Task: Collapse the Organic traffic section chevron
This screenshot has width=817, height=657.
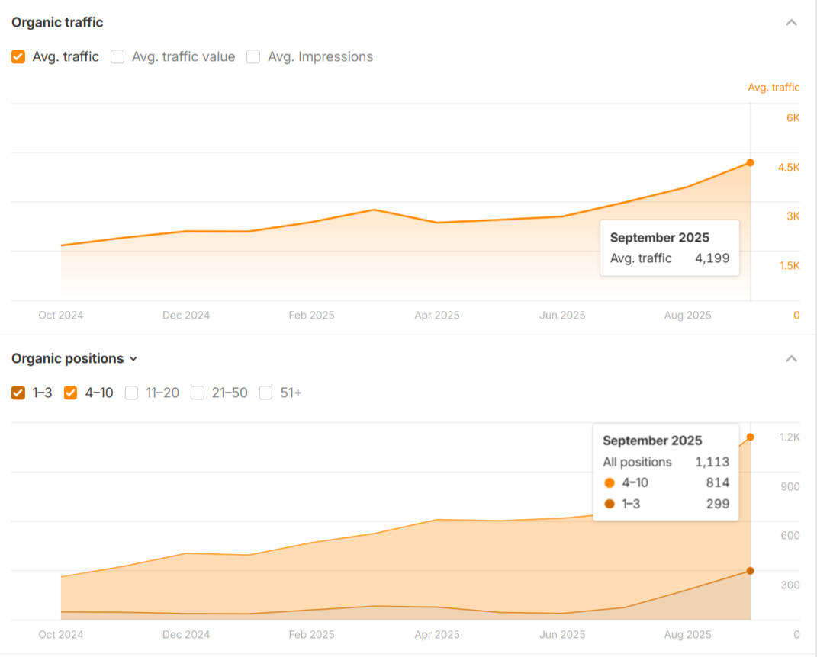Action: click(792, 22)
